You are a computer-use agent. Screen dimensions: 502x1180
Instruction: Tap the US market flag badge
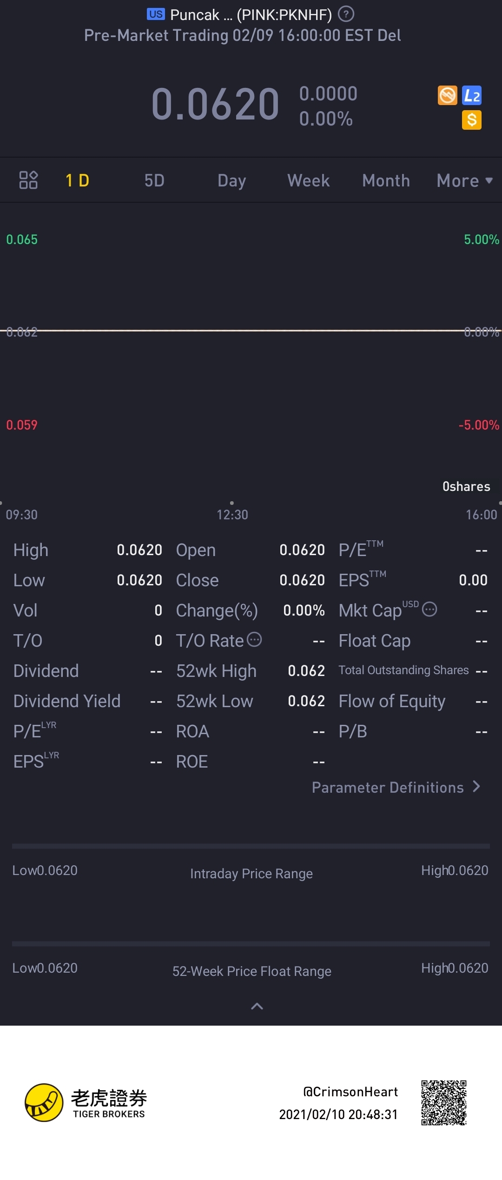coord(156,14)
